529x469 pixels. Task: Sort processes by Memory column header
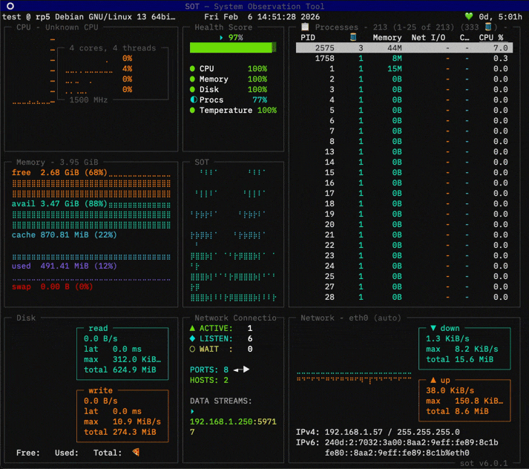387,37
